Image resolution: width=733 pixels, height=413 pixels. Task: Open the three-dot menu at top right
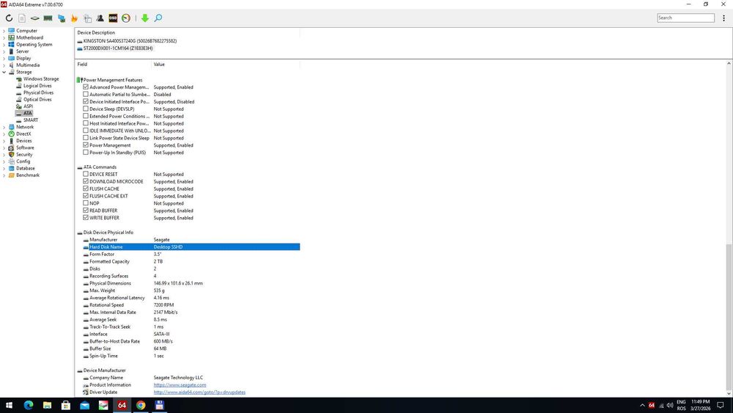point(724,18)
